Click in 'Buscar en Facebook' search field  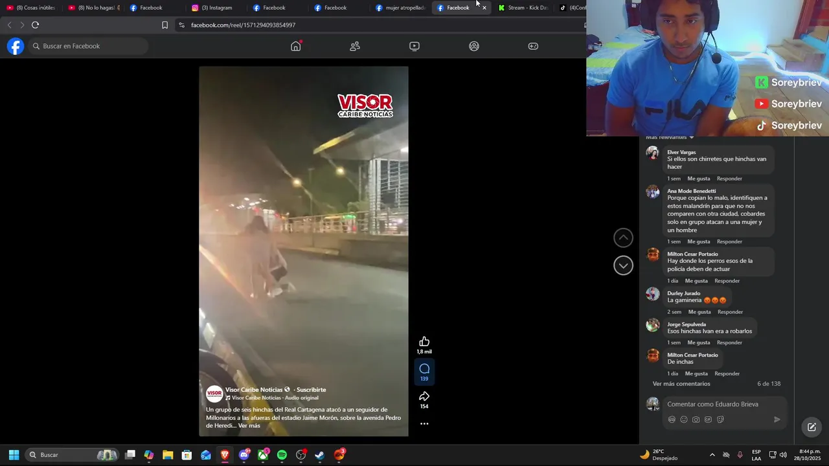point(88,46)
